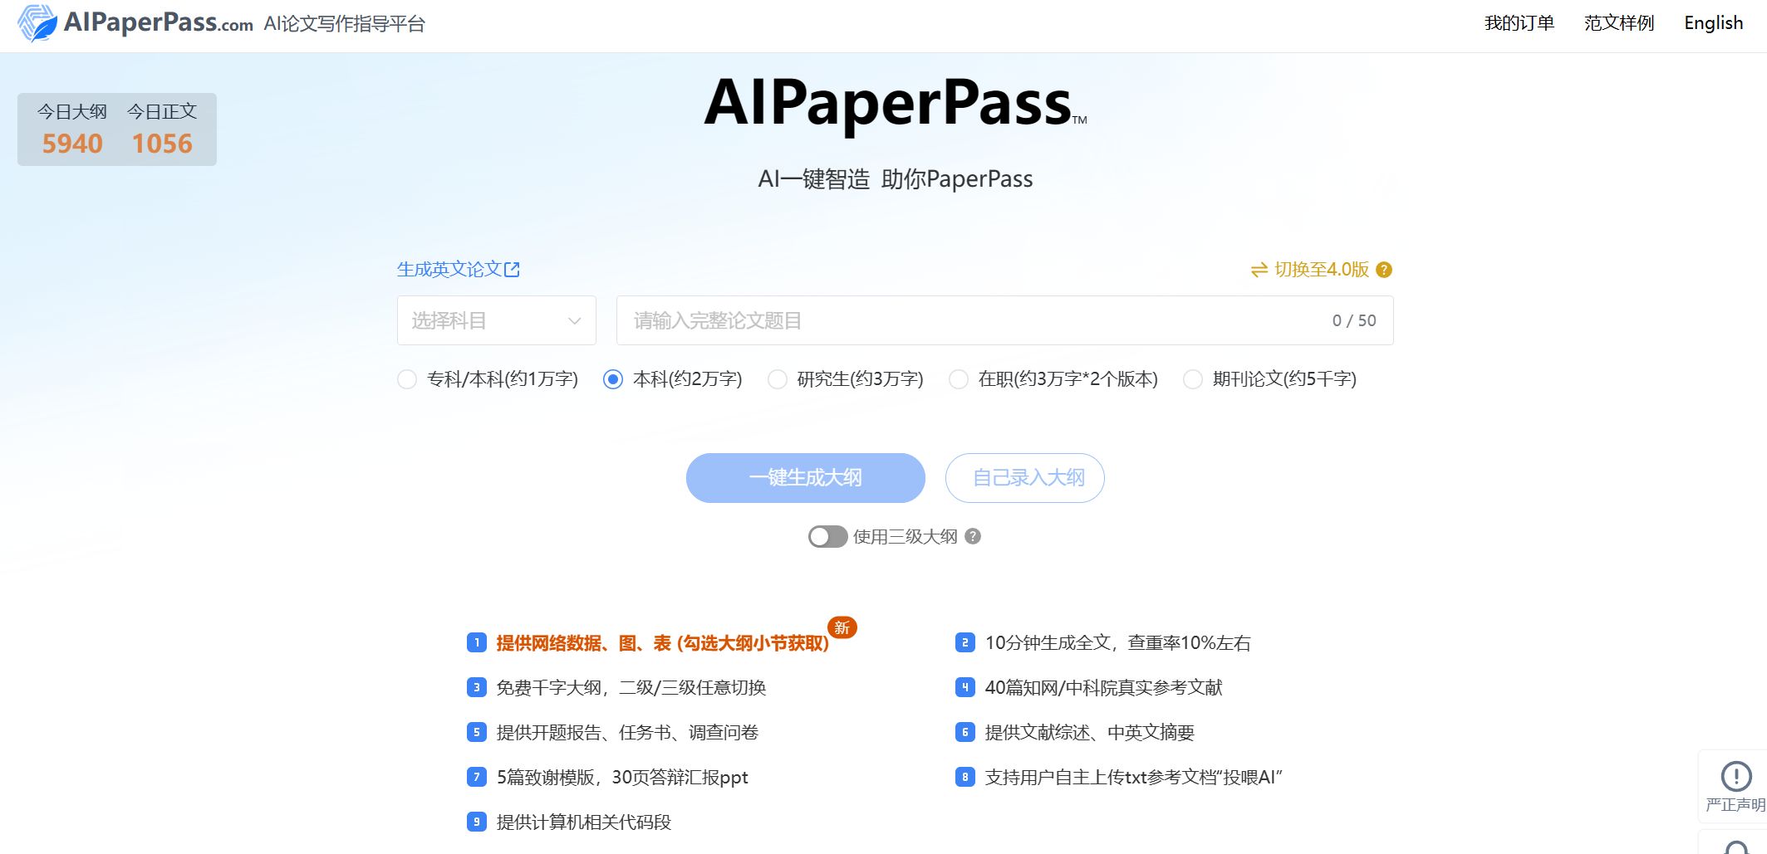The image size is (1767, 854).
Task: Click the number 8 badge for 支持用户自主上传
Action: 965,777
